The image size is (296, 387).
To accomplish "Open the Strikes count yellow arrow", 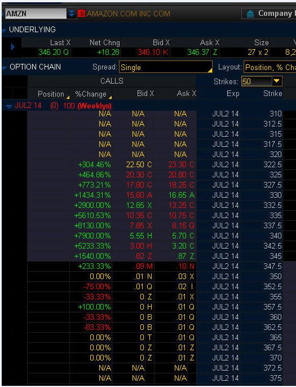I will coord(277,81).
